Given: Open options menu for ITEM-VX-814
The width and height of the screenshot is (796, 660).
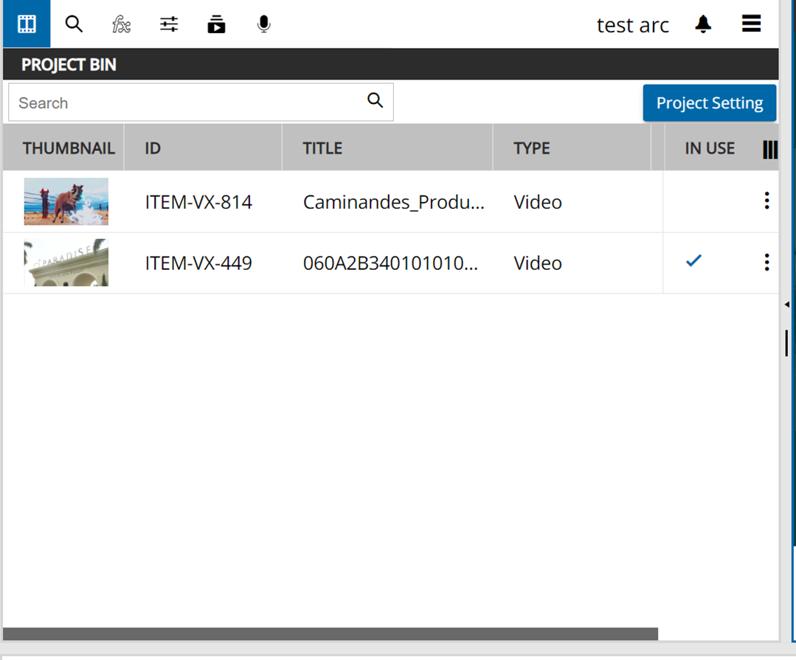Looking at the screenshot, I should [x=766, y=201].
